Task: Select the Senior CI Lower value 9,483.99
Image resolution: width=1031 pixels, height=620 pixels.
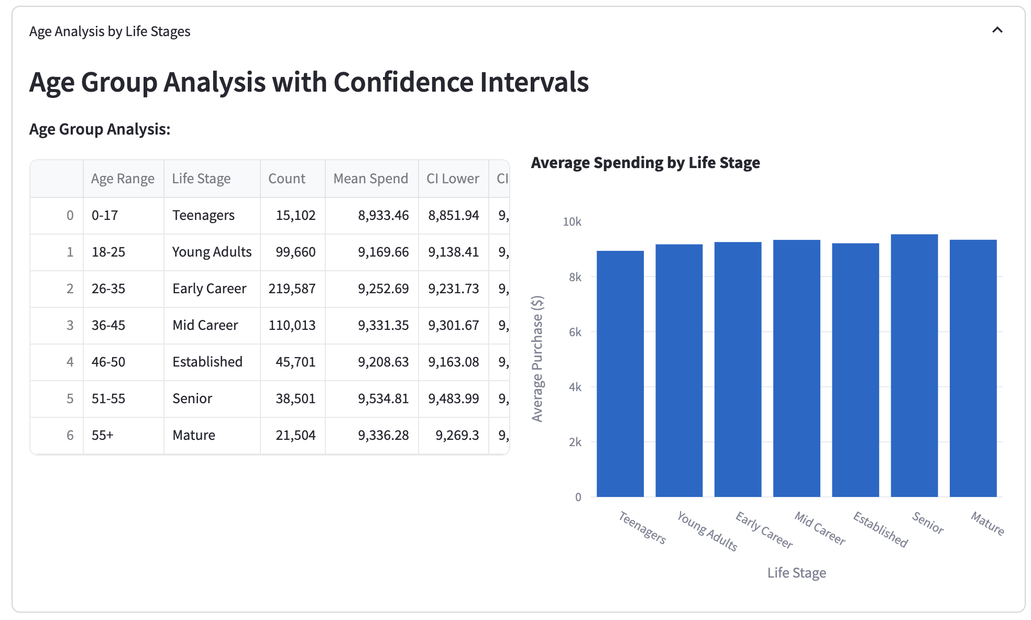Action: [x=453, y=398]
